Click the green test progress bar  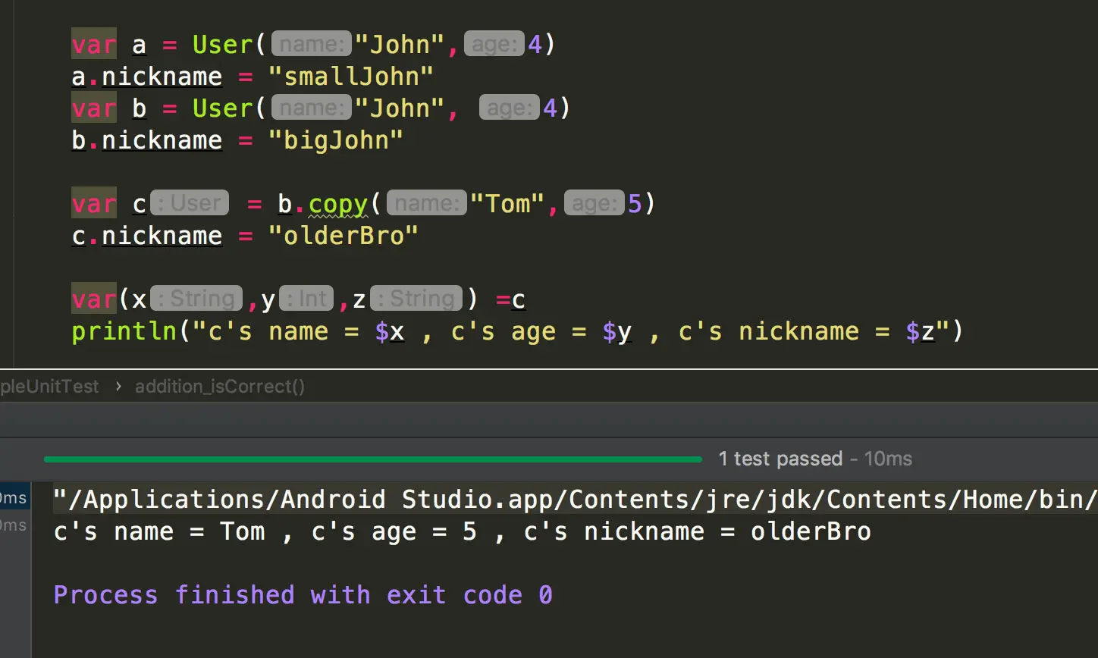click(x=373, y=459)
